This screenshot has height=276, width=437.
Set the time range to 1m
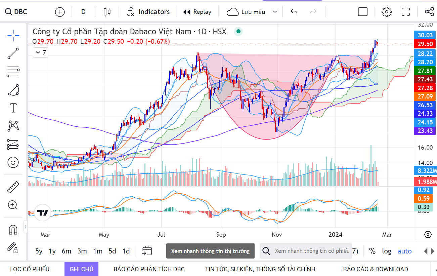(98, 251)
